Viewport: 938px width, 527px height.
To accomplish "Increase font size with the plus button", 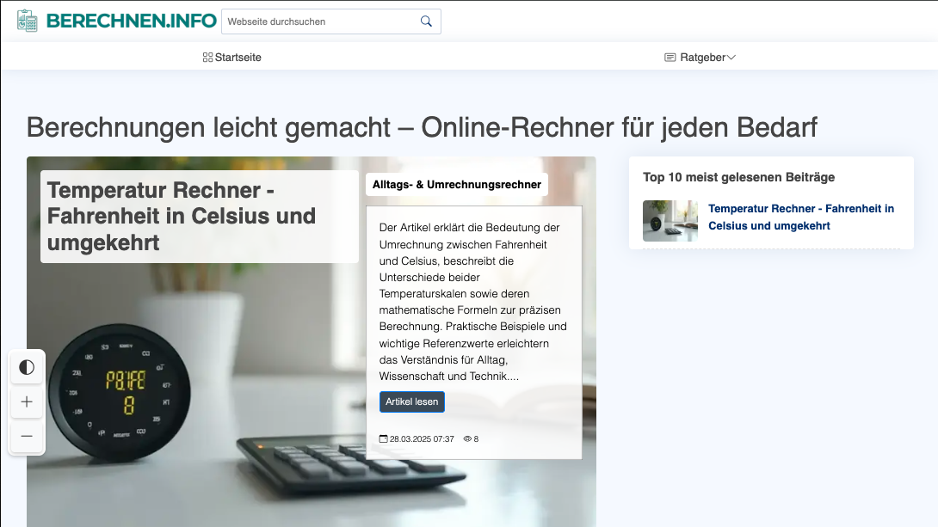I will click(x=27, y=401).
